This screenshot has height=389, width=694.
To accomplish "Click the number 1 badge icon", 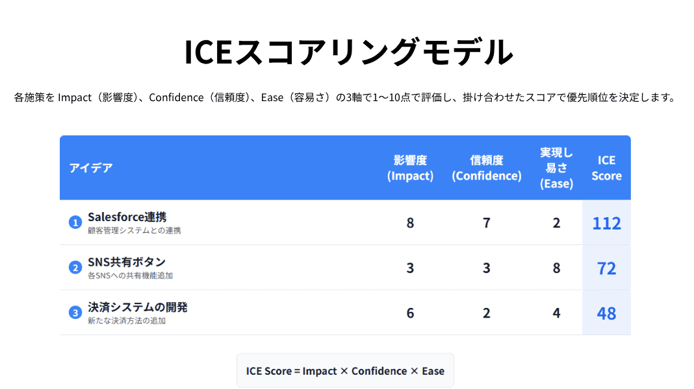I will pos(75,222).
